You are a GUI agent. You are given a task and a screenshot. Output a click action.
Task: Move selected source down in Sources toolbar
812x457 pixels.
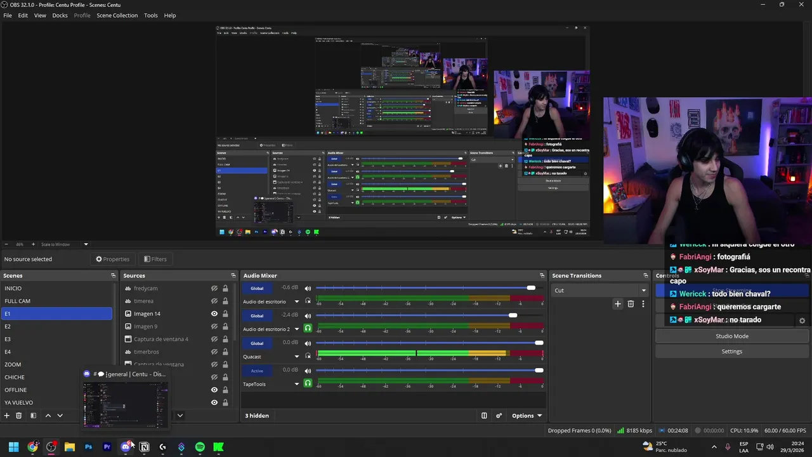point(180,416)
